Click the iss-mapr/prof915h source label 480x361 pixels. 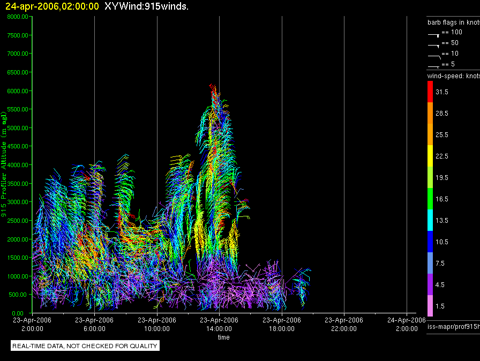453,326
